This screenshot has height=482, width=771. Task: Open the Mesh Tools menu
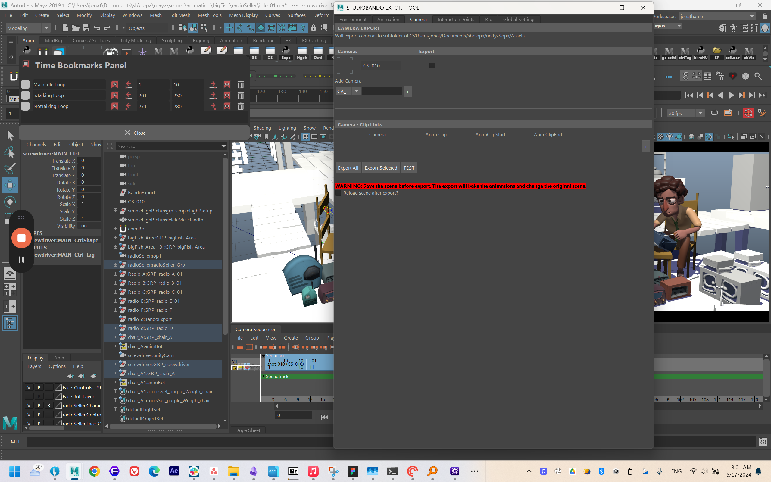point(209,15)
